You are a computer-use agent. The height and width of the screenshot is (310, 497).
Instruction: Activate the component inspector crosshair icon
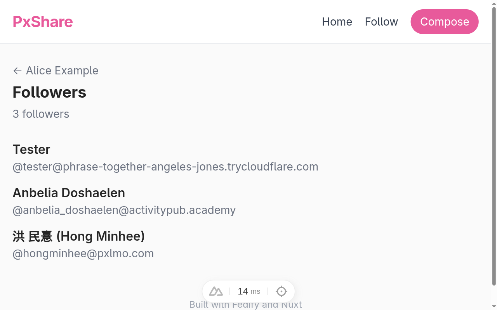tap(281, 291)
